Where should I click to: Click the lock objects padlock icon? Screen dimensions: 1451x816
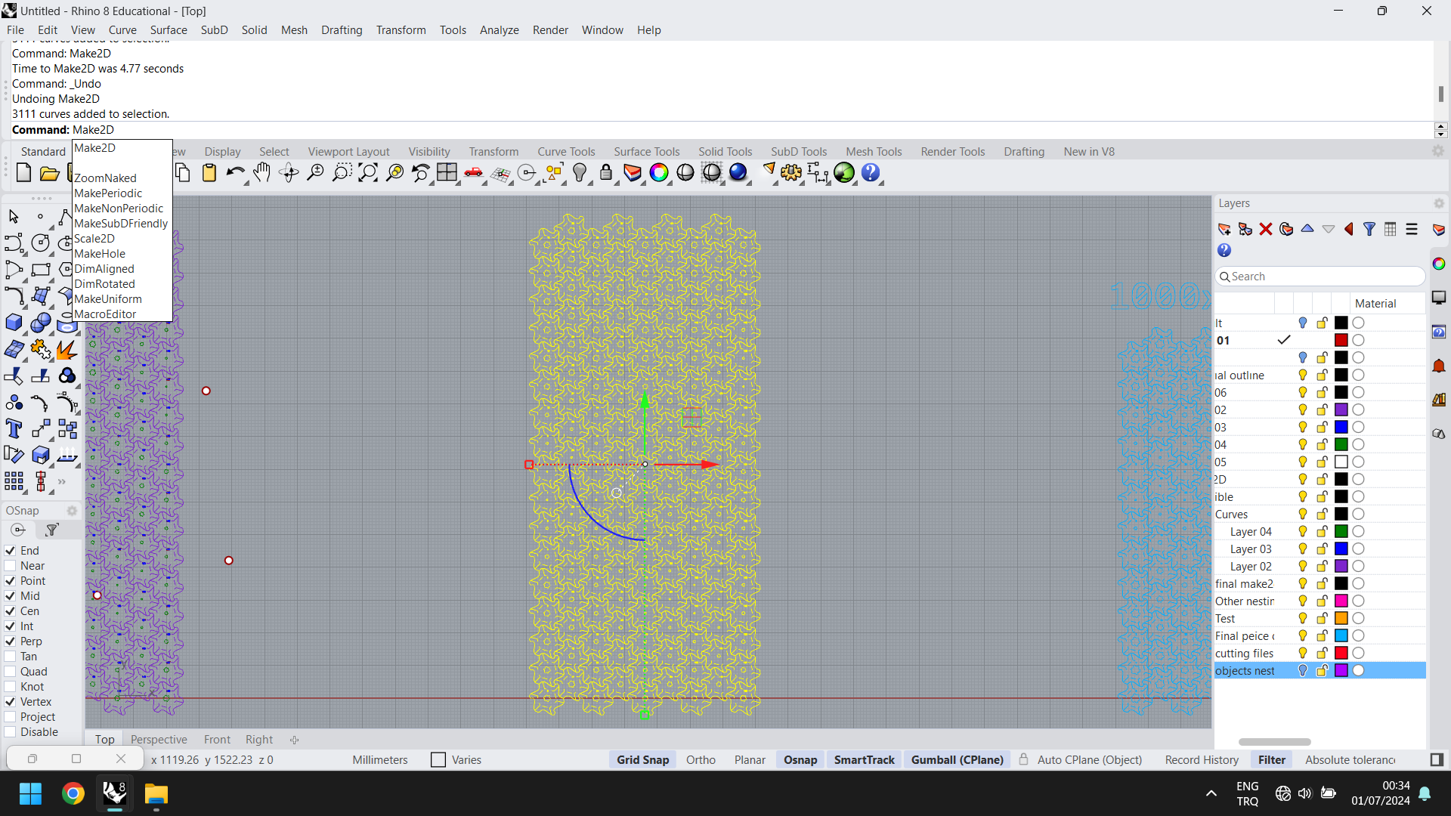pos(605,173)
